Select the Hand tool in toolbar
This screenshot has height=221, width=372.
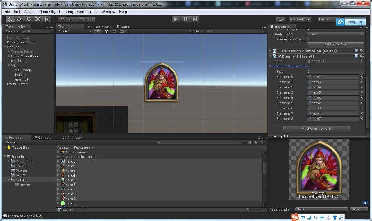10,19
